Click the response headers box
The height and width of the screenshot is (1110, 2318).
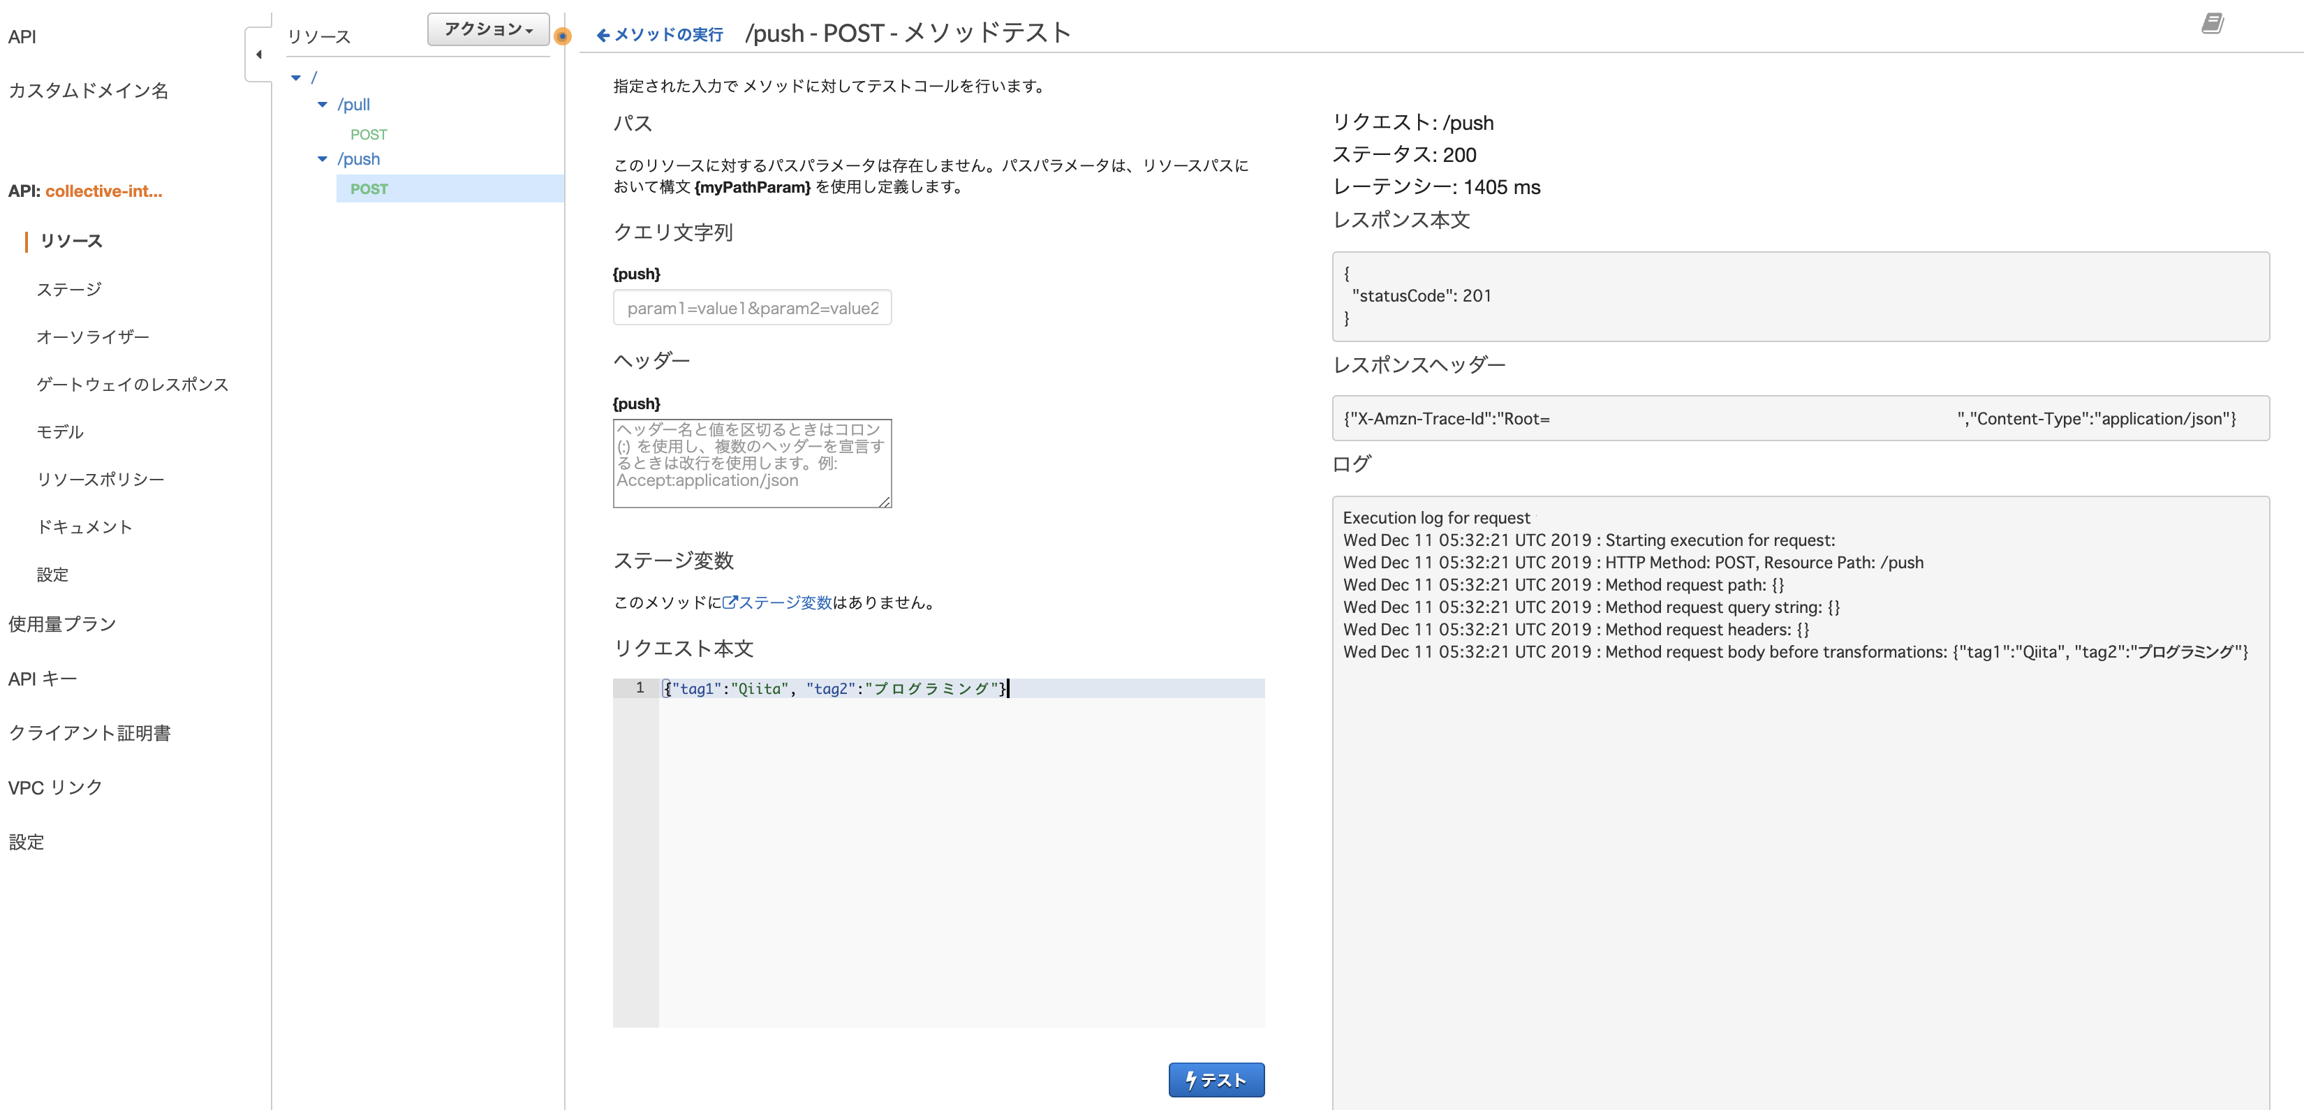pyautogui.click(x=1801, y=419)
